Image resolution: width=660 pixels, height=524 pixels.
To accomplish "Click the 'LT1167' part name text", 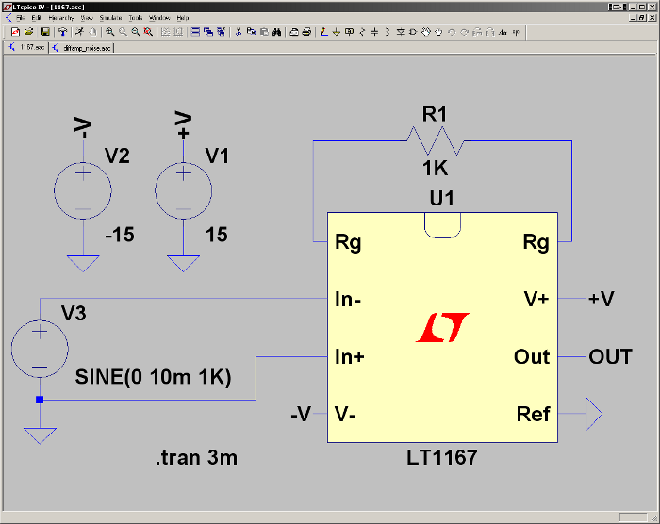I will (x=442, y=457).
